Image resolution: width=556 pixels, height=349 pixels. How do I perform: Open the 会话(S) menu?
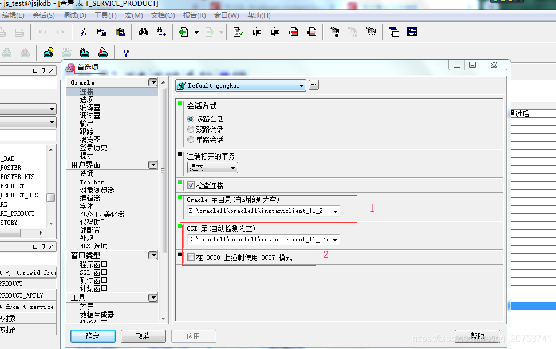(x=44, y=15)
